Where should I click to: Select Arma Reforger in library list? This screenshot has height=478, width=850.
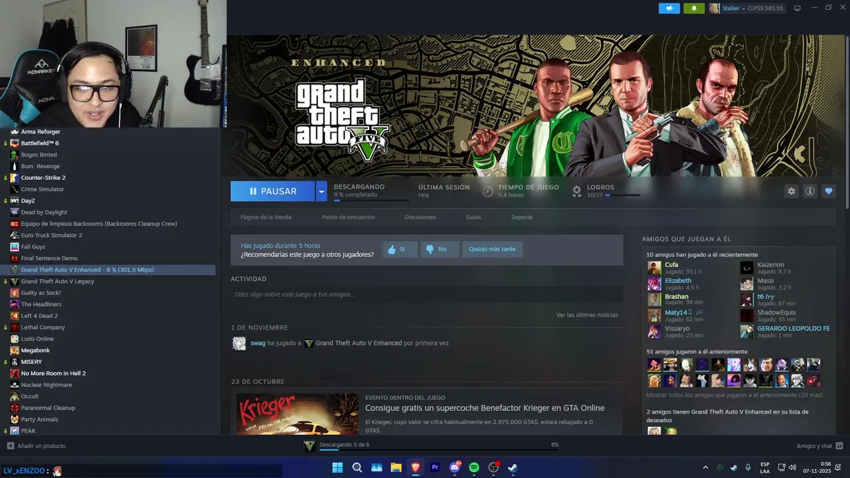coord(41,132)
